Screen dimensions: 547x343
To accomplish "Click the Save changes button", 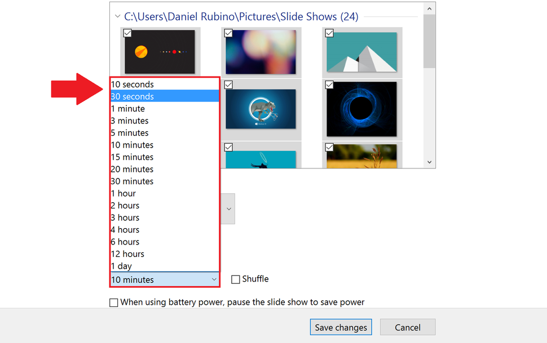I will pyautogui.click(x=341, y=327).
